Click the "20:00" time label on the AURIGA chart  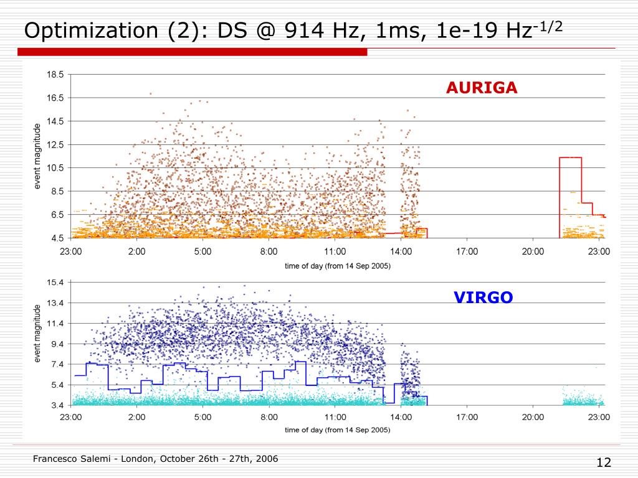tap(533, 251)
